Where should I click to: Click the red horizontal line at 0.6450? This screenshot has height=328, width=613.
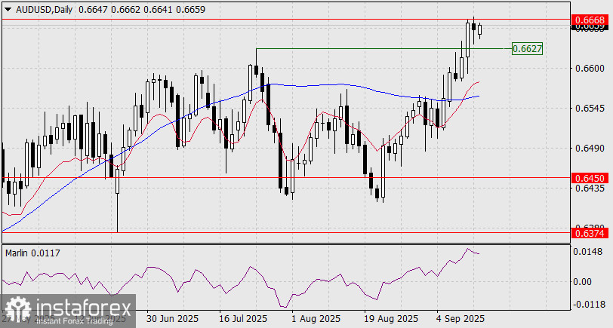pos(285,178)
